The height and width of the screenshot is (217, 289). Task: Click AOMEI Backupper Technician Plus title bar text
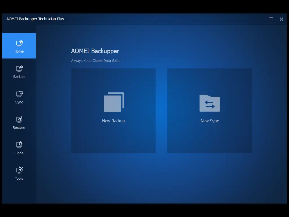[35, 19]
